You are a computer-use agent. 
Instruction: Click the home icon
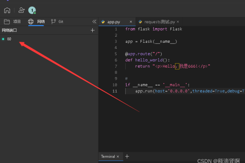click(x=7, y=11)
